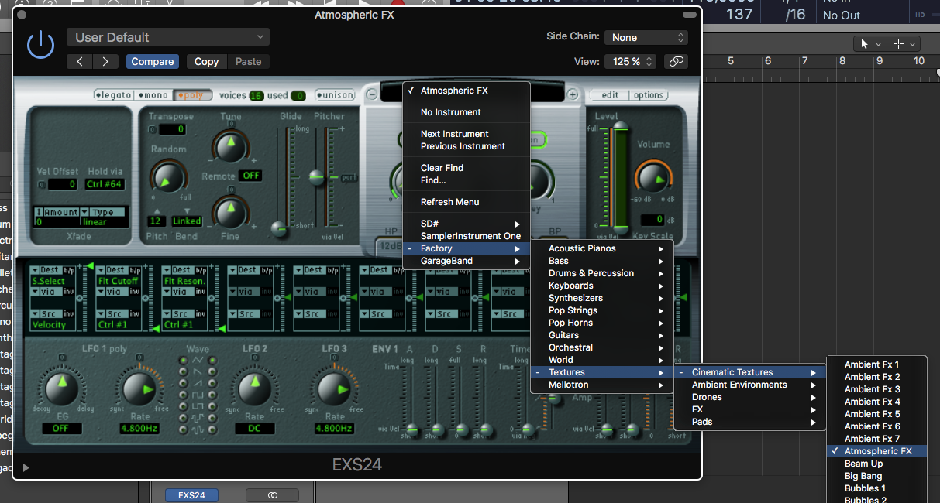Click the Glide slider handle
Image resolution: width=940 pixels, height=503 pixels.
[x=278, y=228]
